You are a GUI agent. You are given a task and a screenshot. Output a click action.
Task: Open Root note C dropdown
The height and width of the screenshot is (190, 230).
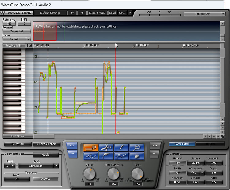point(13,166)
